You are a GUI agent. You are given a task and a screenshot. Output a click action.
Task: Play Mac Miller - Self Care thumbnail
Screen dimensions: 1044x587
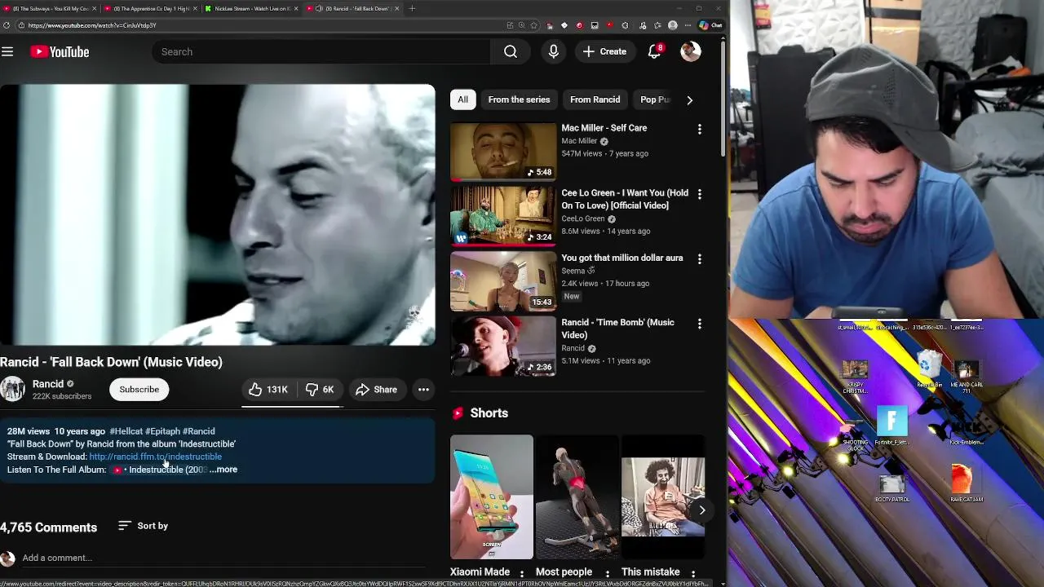pos(503,152)
